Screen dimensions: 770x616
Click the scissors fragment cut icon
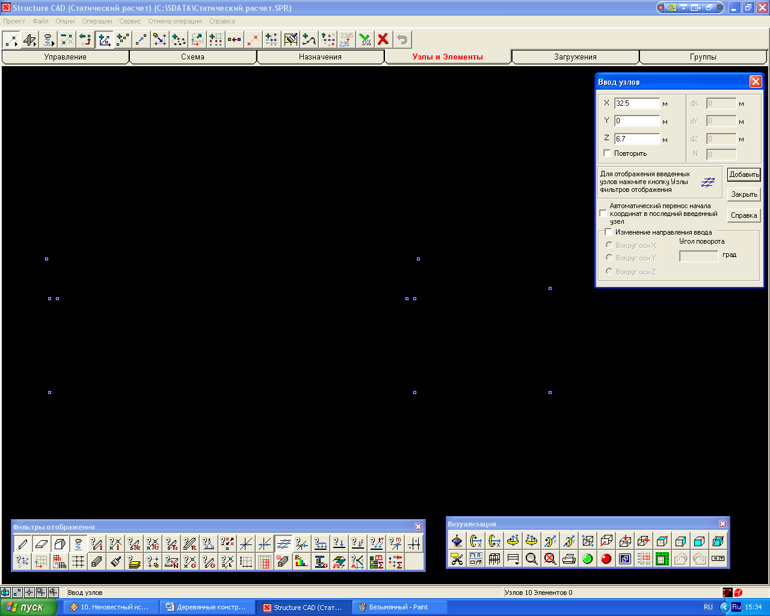(x=457, y=559)
